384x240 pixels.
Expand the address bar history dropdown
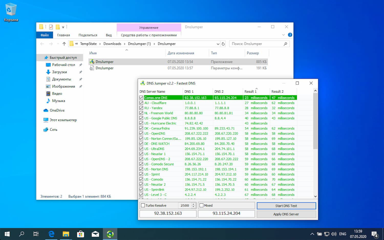tap(218, 44)
